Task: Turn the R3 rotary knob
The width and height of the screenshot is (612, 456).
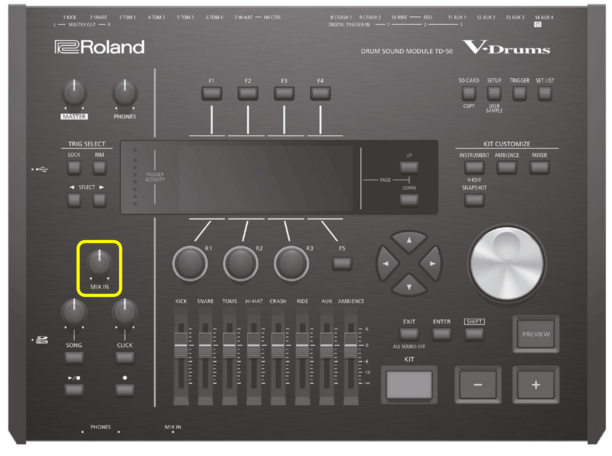Action: click(x=291, y=263)
